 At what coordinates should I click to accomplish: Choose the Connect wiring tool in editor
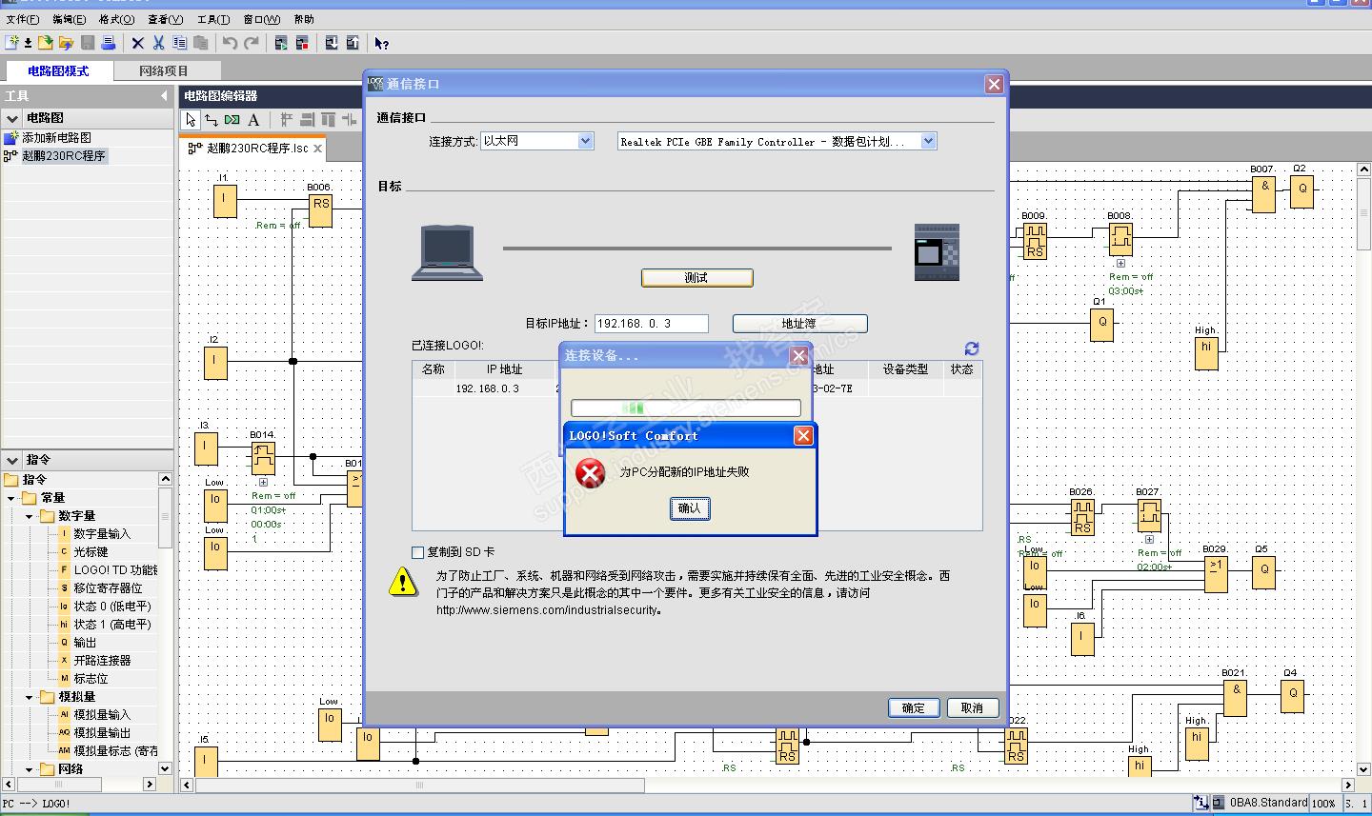(x=212, y=119)
